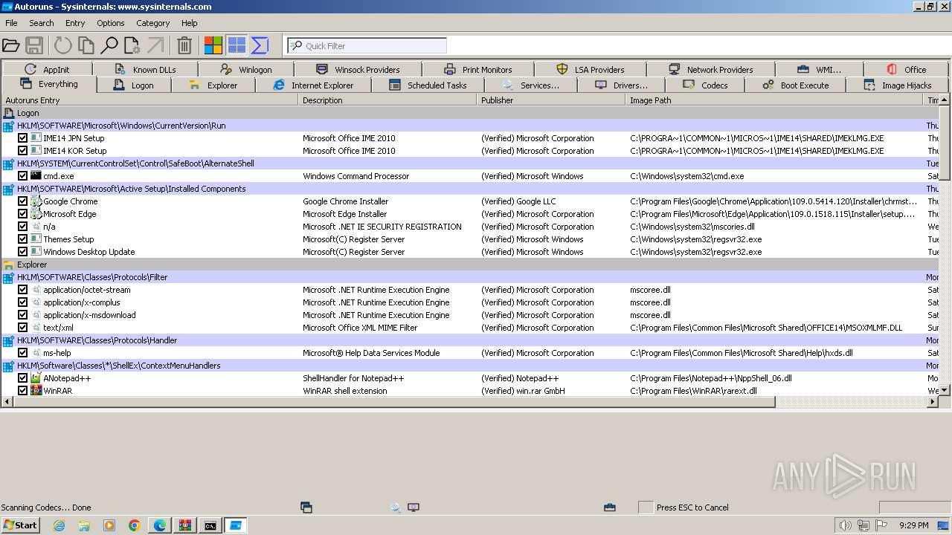Toggle the colorful Windows entries filter icon

point(213,45)
